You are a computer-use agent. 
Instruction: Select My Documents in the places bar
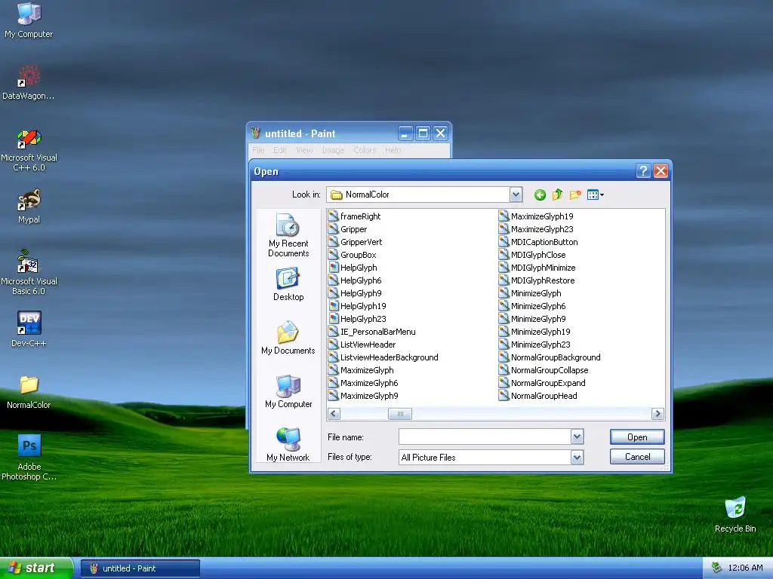pos(288,338)
